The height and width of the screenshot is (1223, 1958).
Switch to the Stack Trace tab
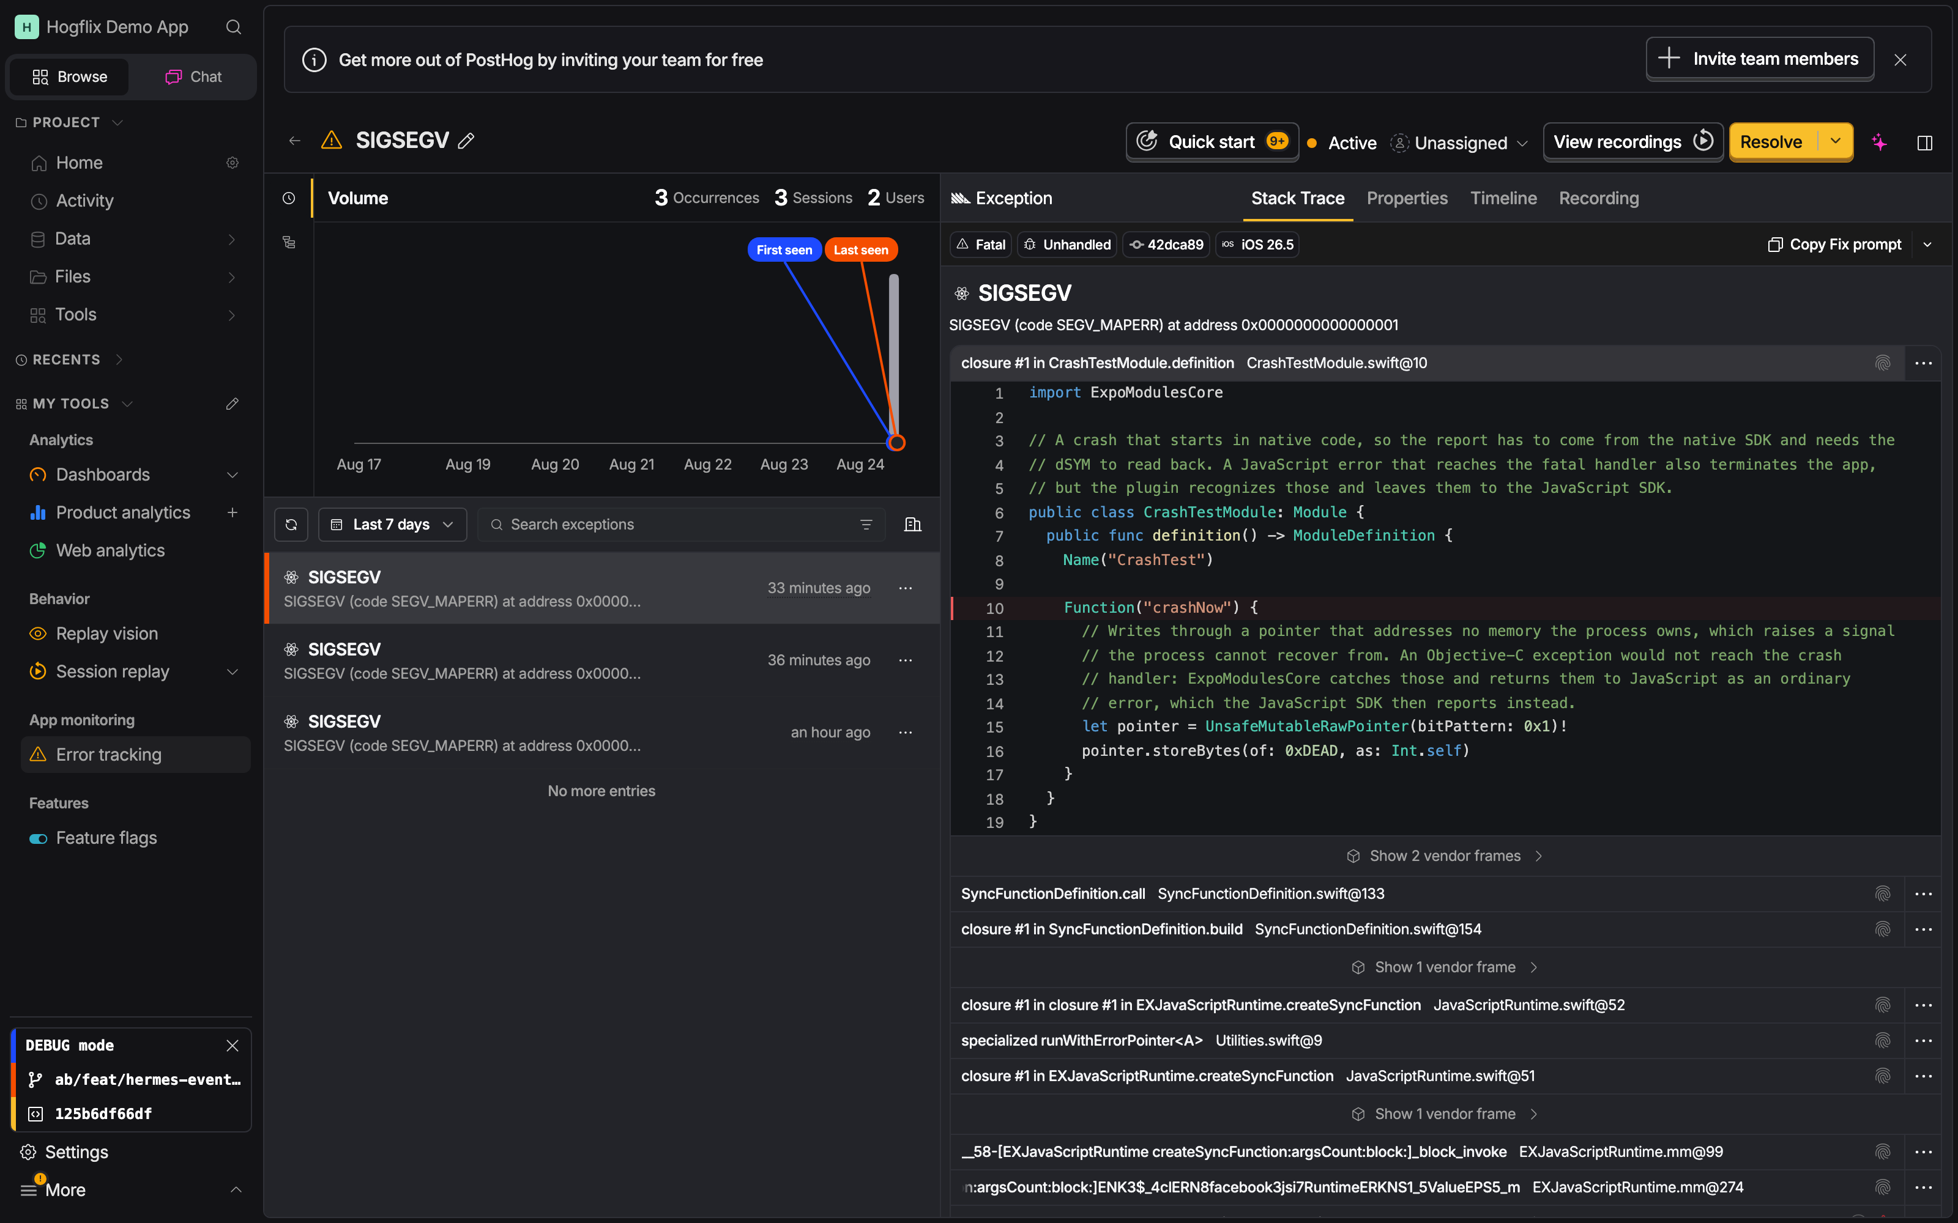[1297, 198]
